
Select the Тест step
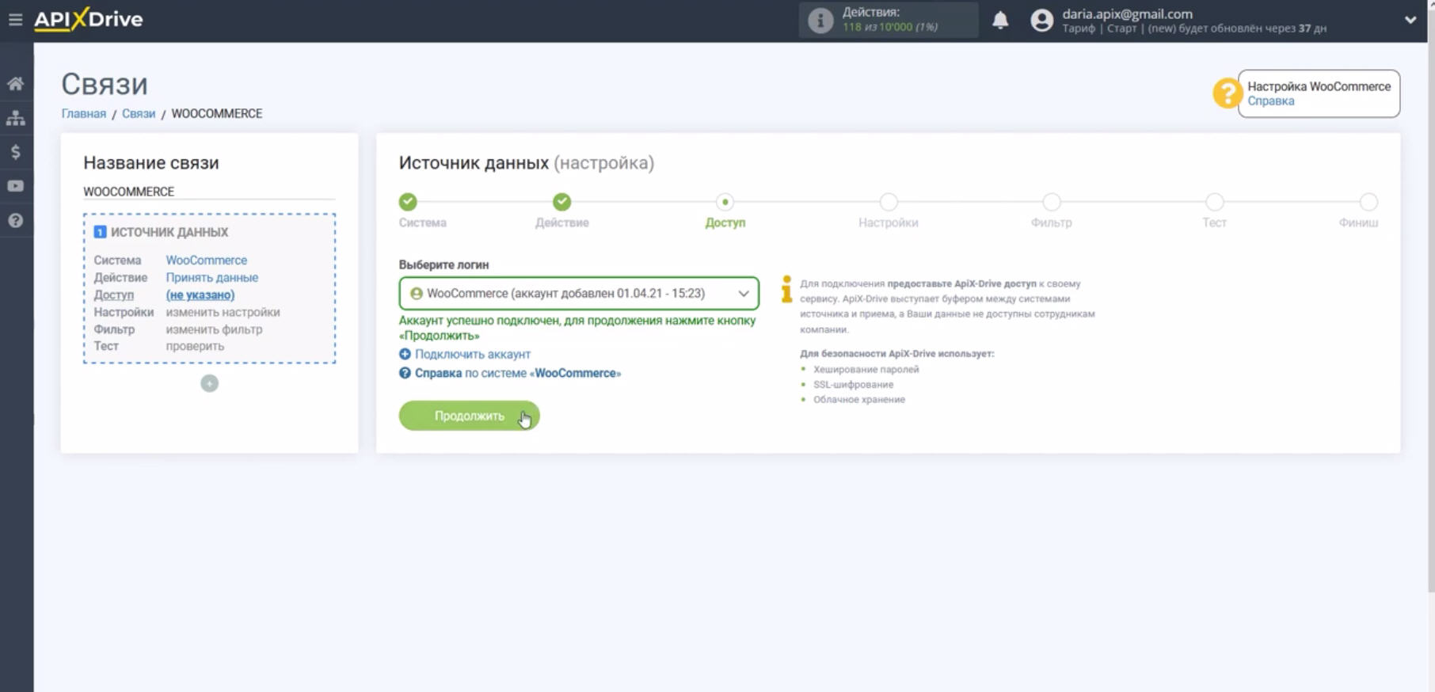tap(1214, 202)
